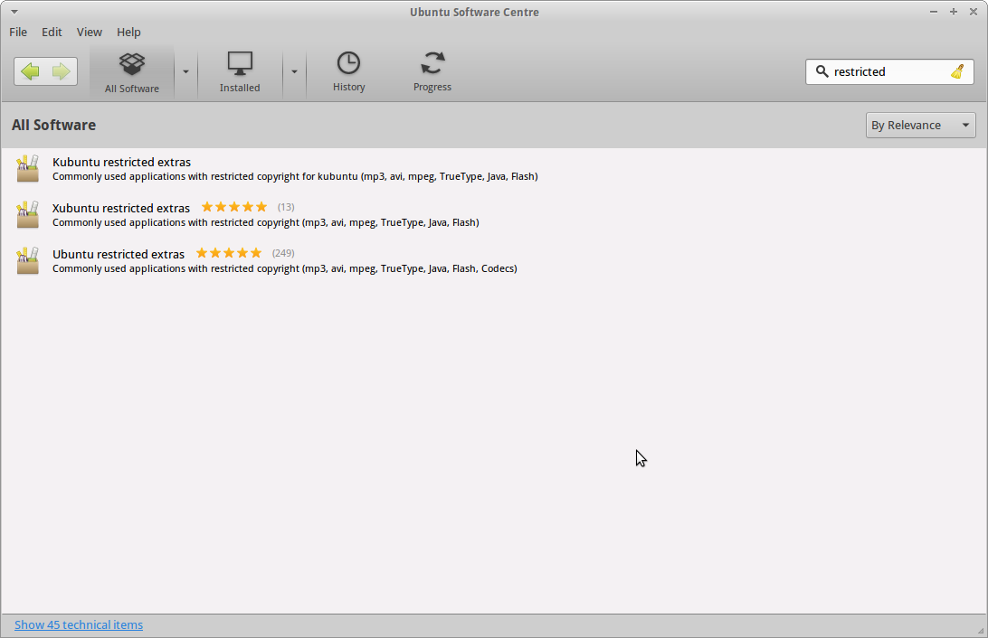Open the All Software view
Image resolution: width=988 pixels, height=638 pixels.
(132, 73)
